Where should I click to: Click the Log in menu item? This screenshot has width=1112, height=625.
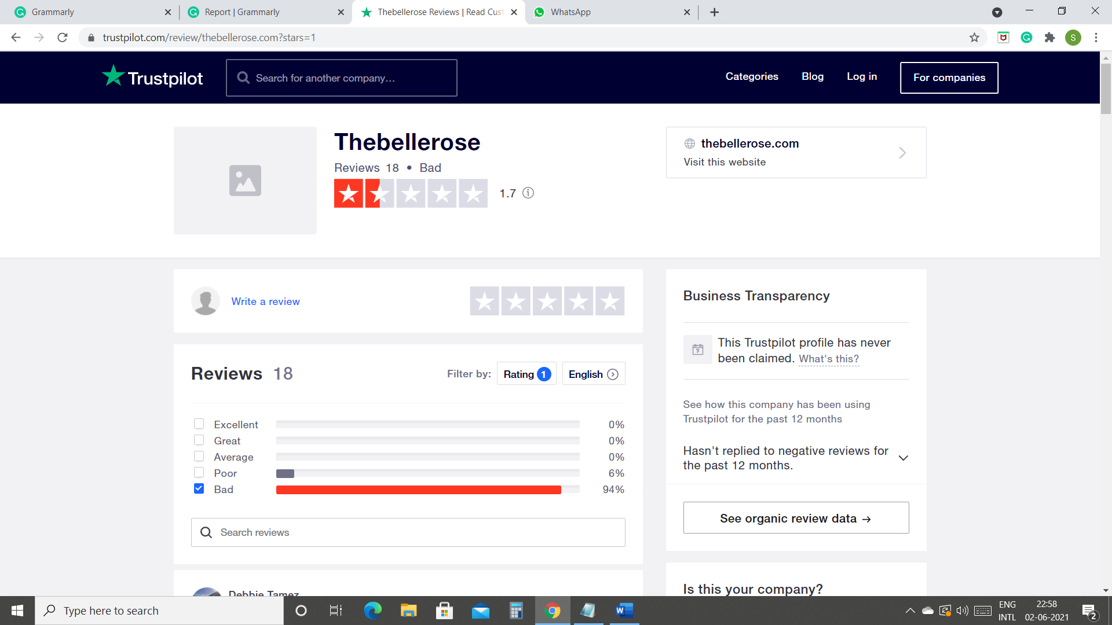pyautogui.click(x=862, y=76)
